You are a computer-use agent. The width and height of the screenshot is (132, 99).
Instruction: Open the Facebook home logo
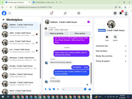click(x=4, y=13)
